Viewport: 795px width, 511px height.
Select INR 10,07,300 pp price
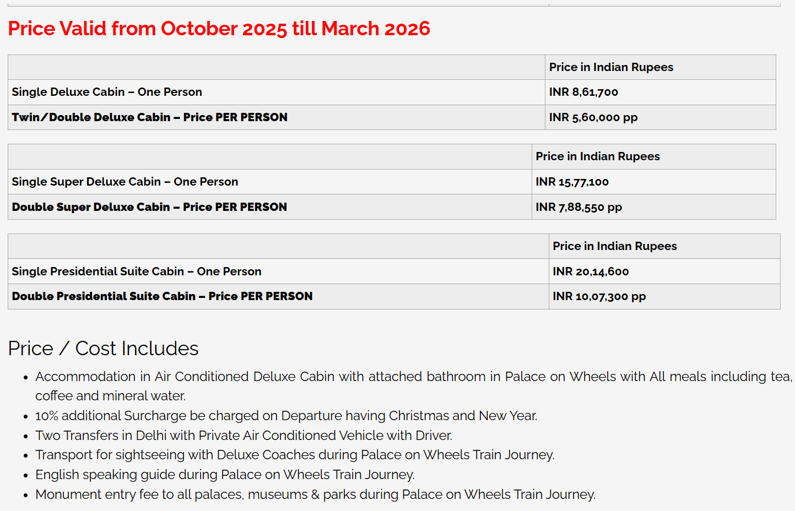tap(599, 296)
